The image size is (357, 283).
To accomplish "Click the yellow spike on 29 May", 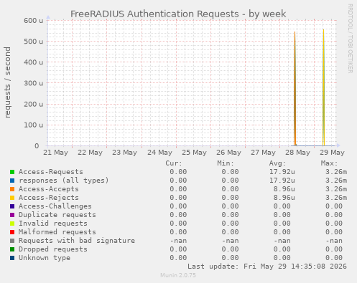I will (323, 87).
